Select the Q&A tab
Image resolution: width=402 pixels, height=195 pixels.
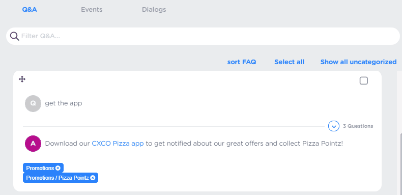[x=30, y=10]
